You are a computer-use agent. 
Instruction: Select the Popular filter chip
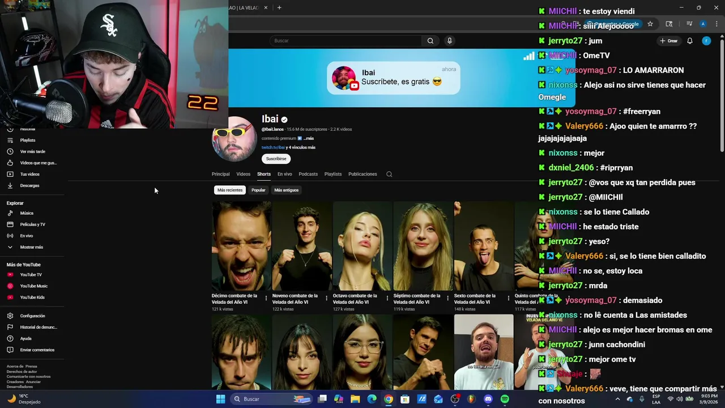[258, 190]
